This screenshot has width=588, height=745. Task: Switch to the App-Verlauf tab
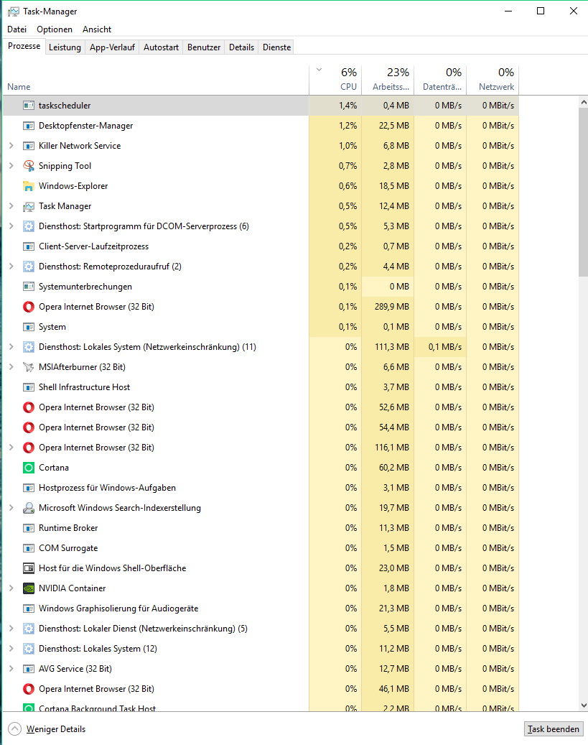click(x=112, y=47)
